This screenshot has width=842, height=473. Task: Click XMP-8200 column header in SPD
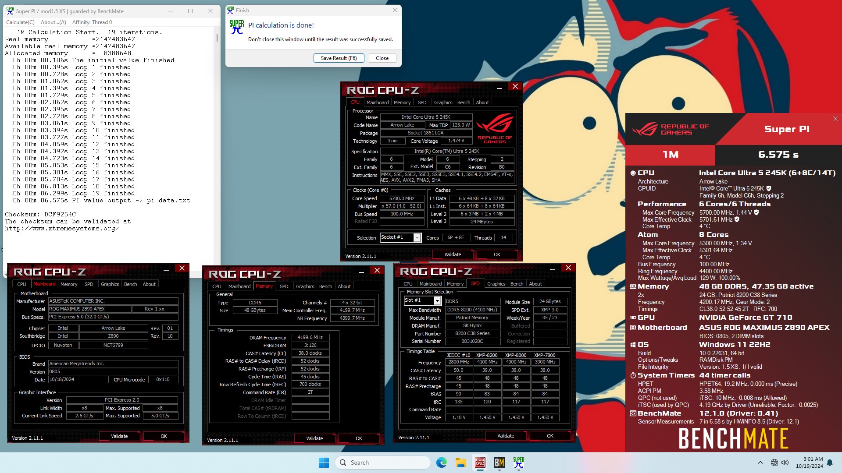click(487, 355)
